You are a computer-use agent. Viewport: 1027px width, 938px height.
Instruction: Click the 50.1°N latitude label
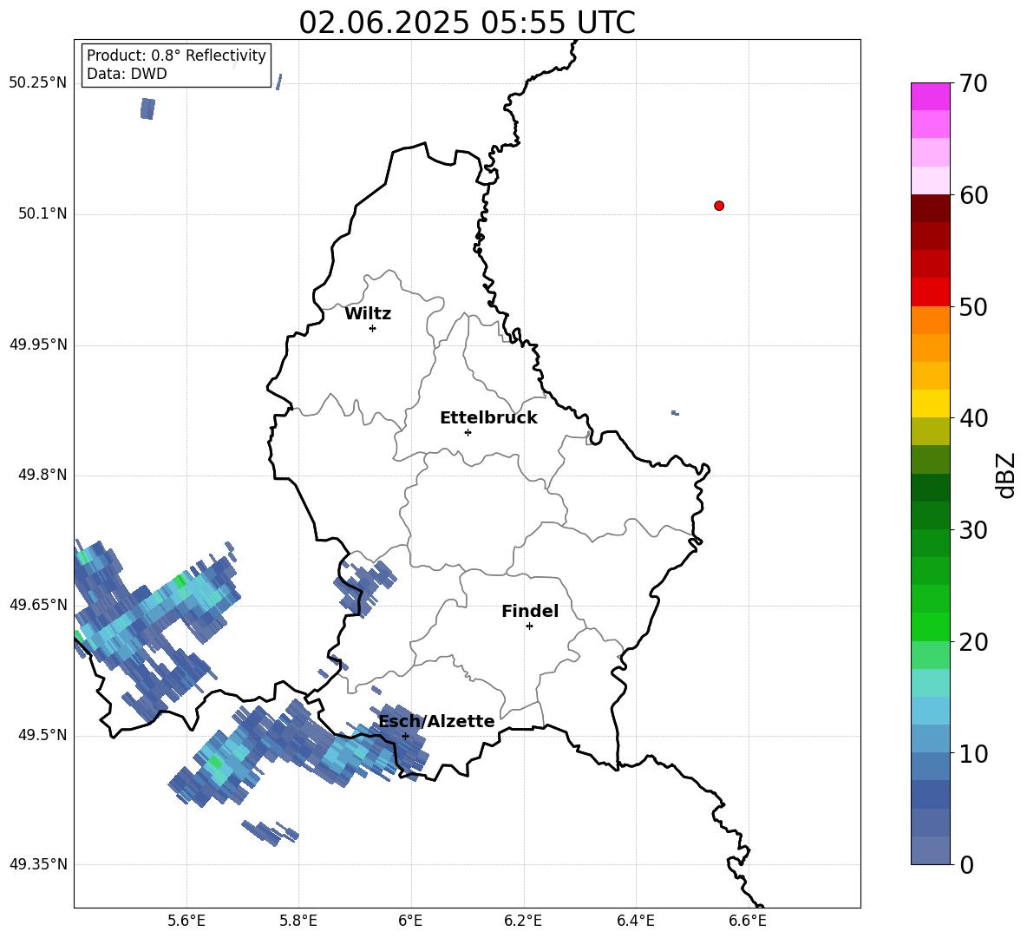43,213
